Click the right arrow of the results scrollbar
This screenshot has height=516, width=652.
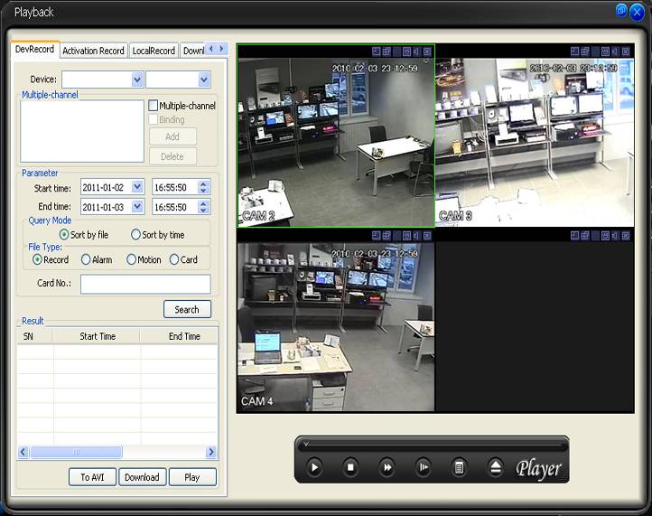click(x=211, y=452)
